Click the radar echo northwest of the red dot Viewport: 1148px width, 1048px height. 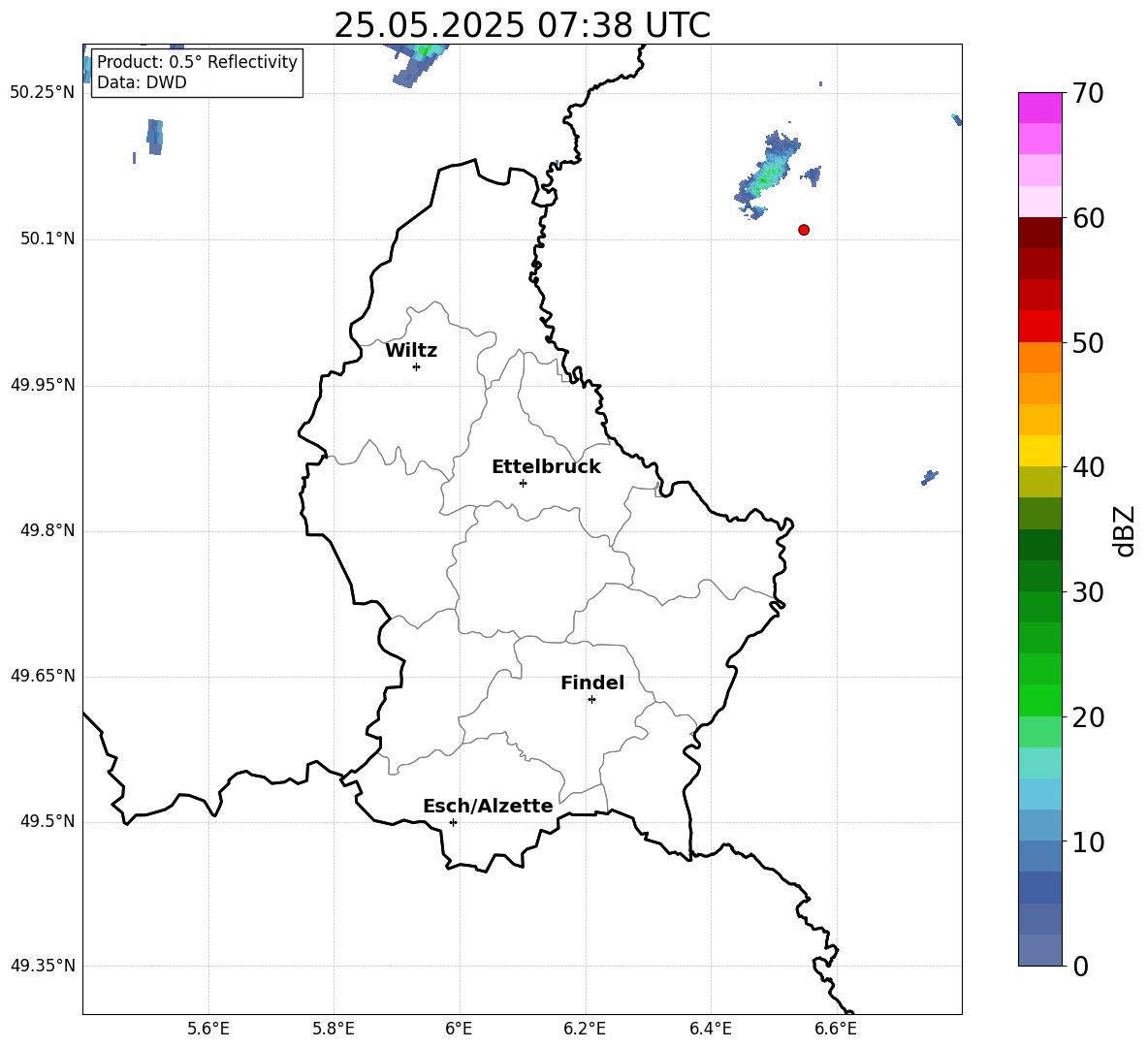click(x=767, y=175)
